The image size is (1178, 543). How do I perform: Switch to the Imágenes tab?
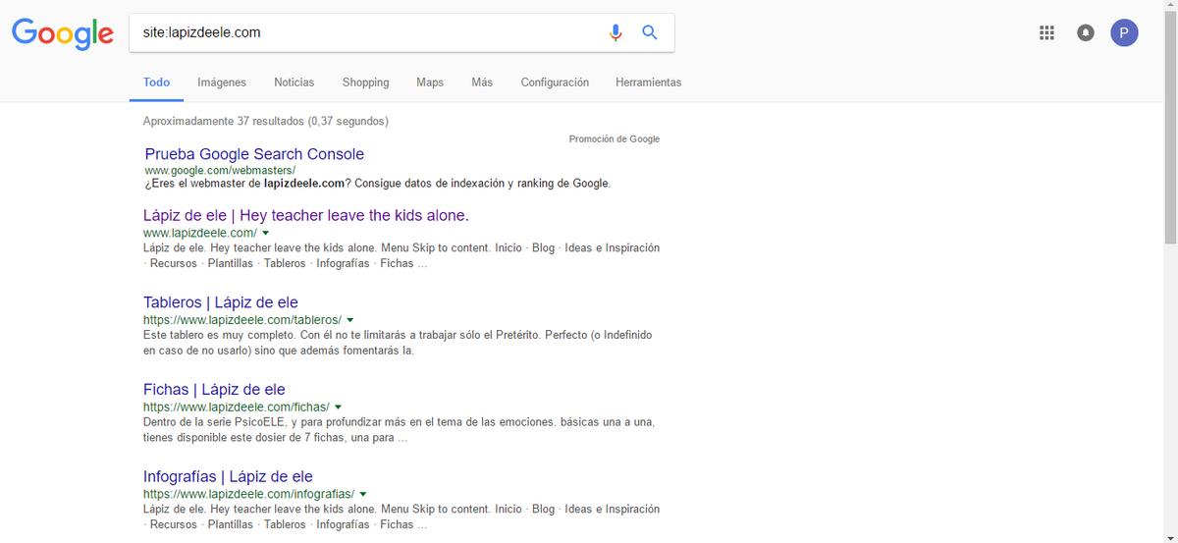click(222, 82)
